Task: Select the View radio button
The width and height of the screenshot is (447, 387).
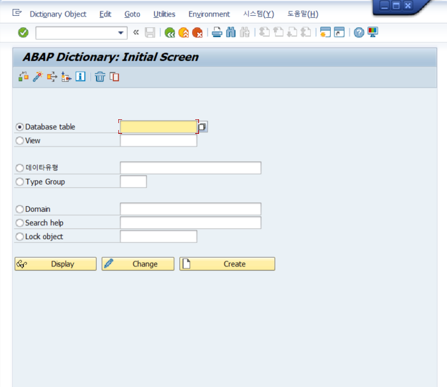Action: pos(20,140)
